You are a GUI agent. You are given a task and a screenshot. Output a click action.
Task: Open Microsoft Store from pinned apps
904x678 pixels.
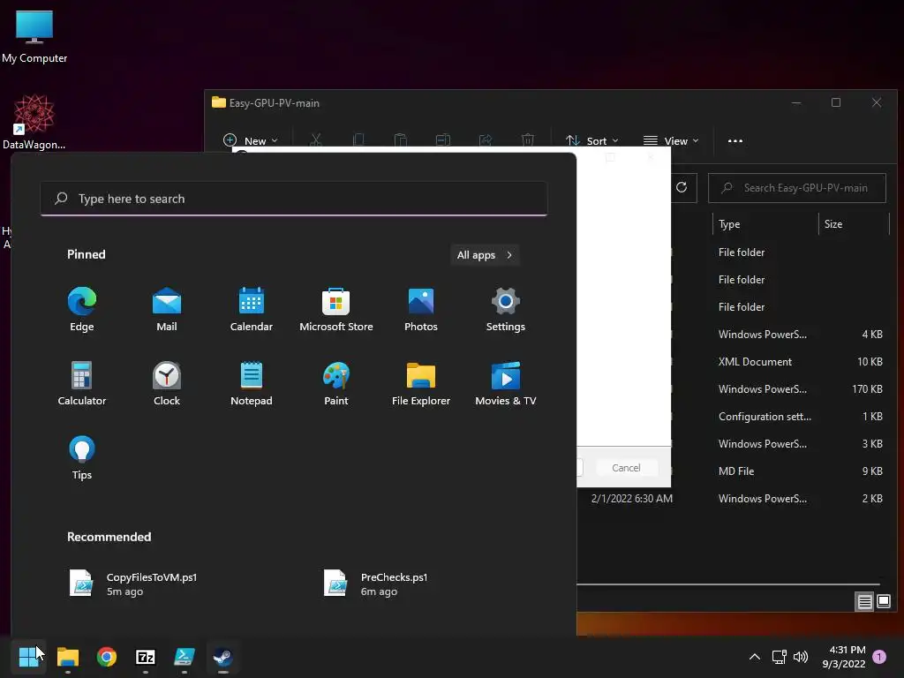click(336, 309)
